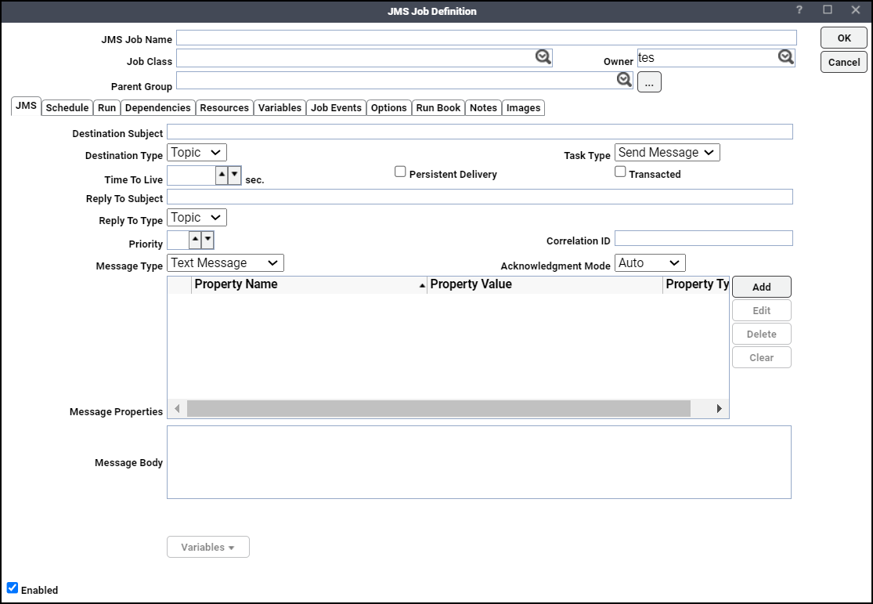This screenshot has width=873, height=604.
Task: Open the Run Book tab
Action: (438, 107)
